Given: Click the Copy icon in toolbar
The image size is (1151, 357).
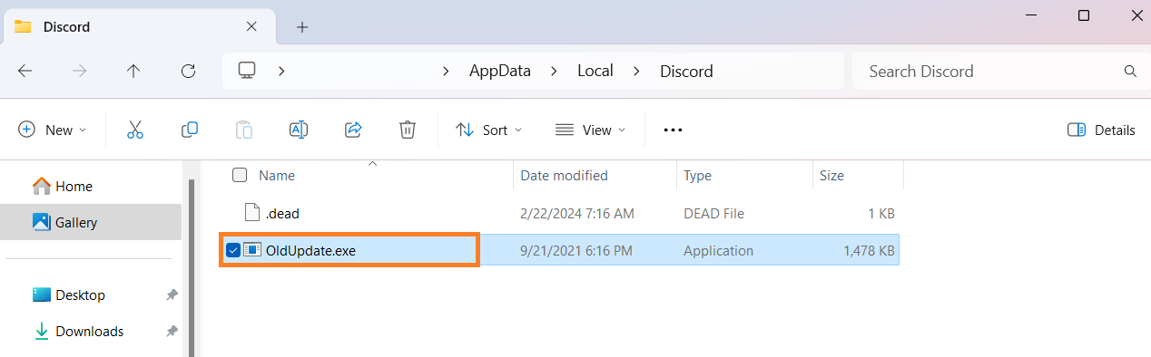Looking at the screenshot, I should click(190, 130).
